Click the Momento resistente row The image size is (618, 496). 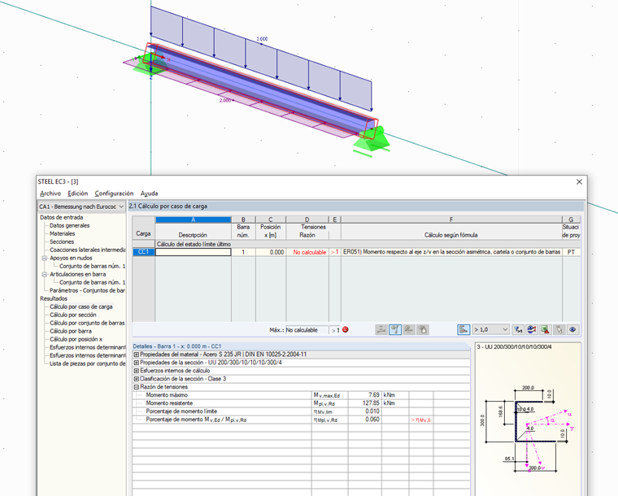click(x=301, y=403)
